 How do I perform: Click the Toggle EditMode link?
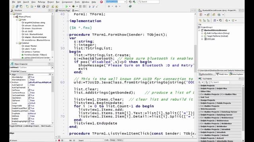(x=16, y=126)
